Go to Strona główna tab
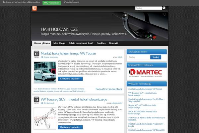Viewport: 199px width, 133px height. 42,43
